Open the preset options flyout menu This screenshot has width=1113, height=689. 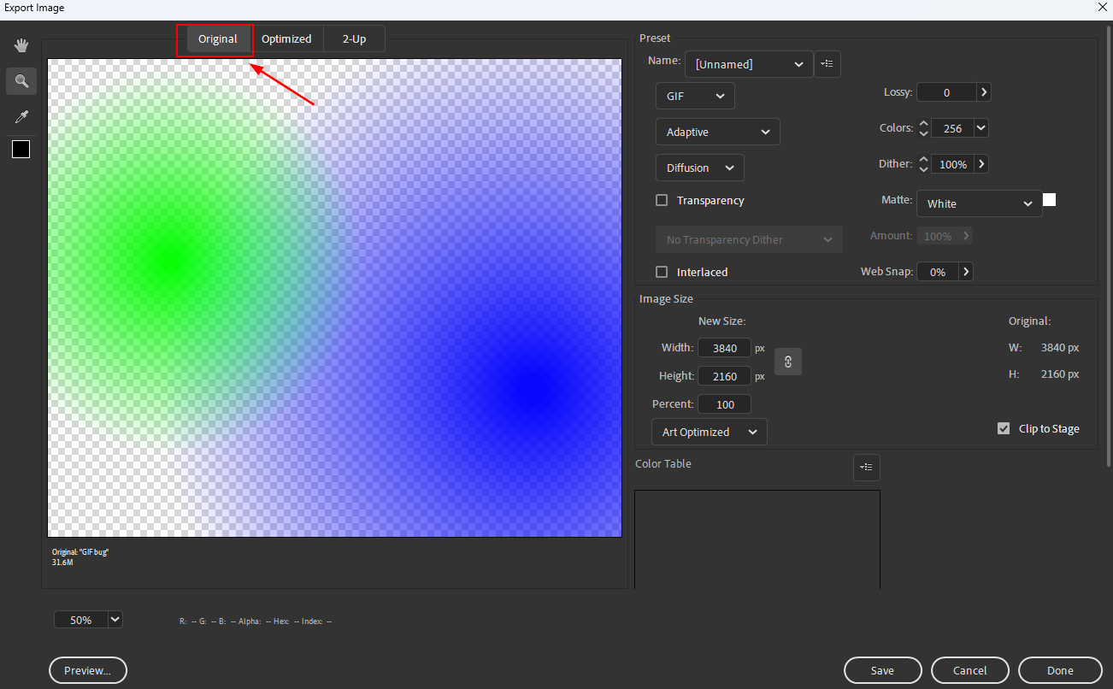coord(827,63)
